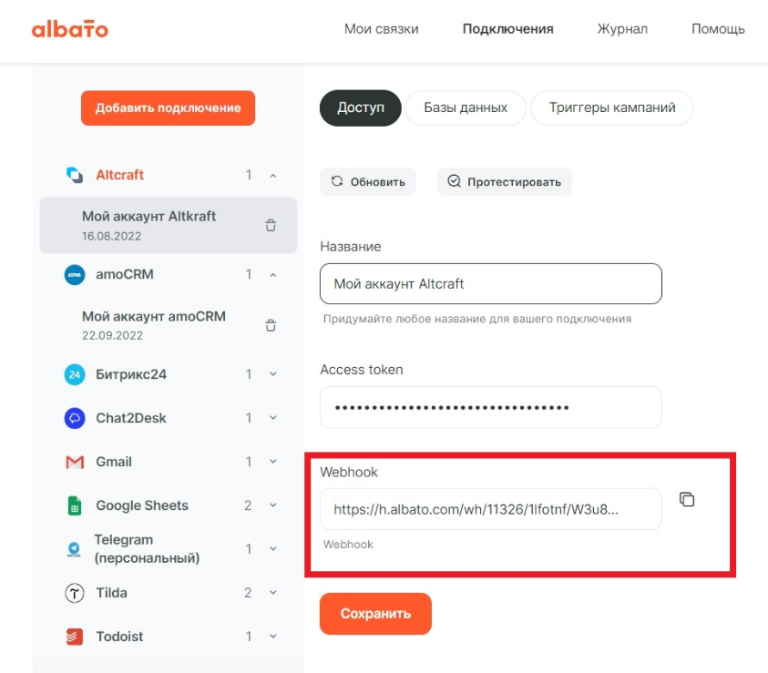Click the Google Sheets service icon
Viewport: 768px width, 673px height.
[75, 505]
